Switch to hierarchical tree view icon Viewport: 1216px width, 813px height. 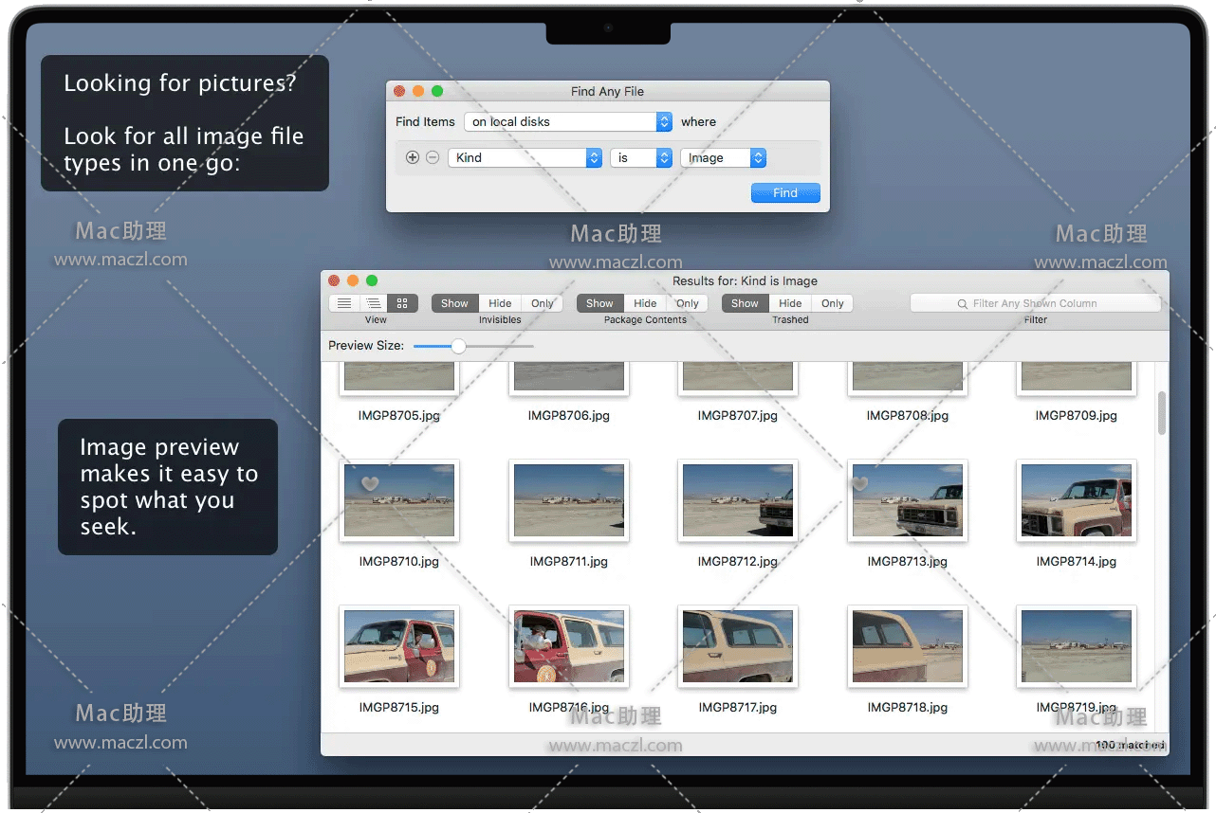coord(373,303)
